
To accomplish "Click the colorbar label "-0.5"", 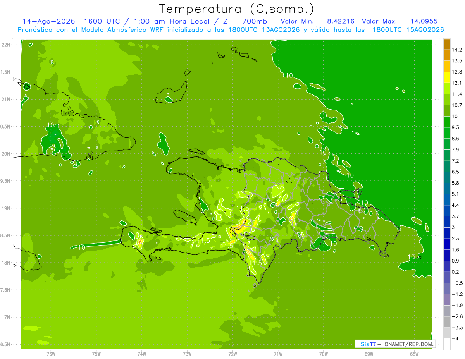I will point(457,283).
